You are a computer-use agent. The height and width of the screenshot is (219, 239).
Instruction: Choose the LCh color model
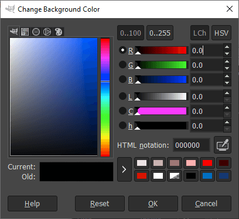200,33
